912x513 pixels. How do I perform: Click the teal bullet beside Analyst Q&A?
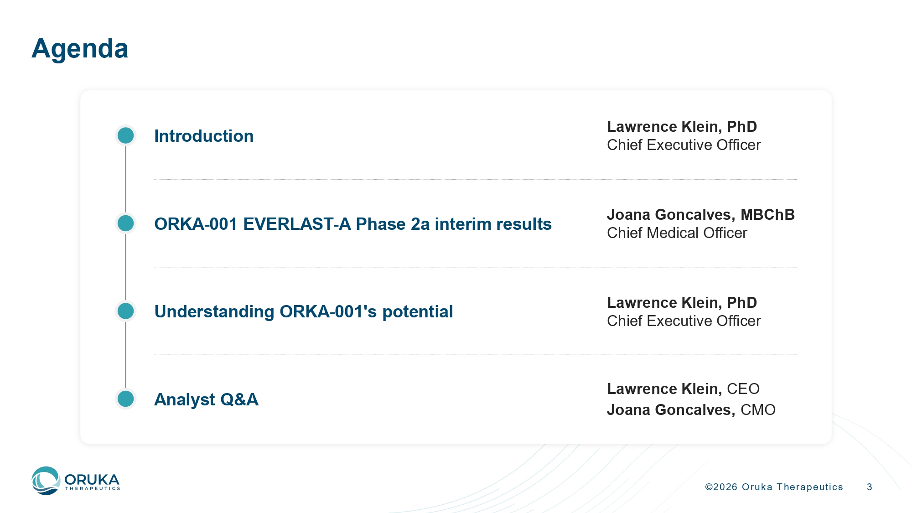click(x=125, y=399)
